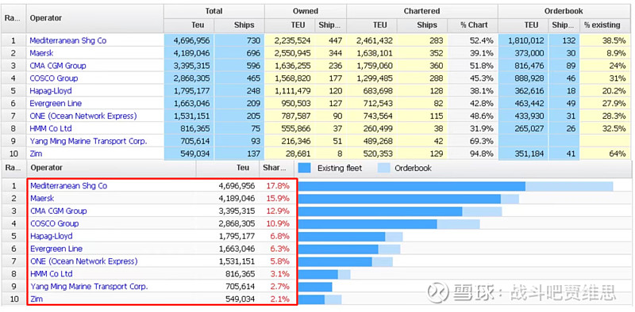Open COSCO Group operator link in top table
635x312 pixels.
pos(53,78)
